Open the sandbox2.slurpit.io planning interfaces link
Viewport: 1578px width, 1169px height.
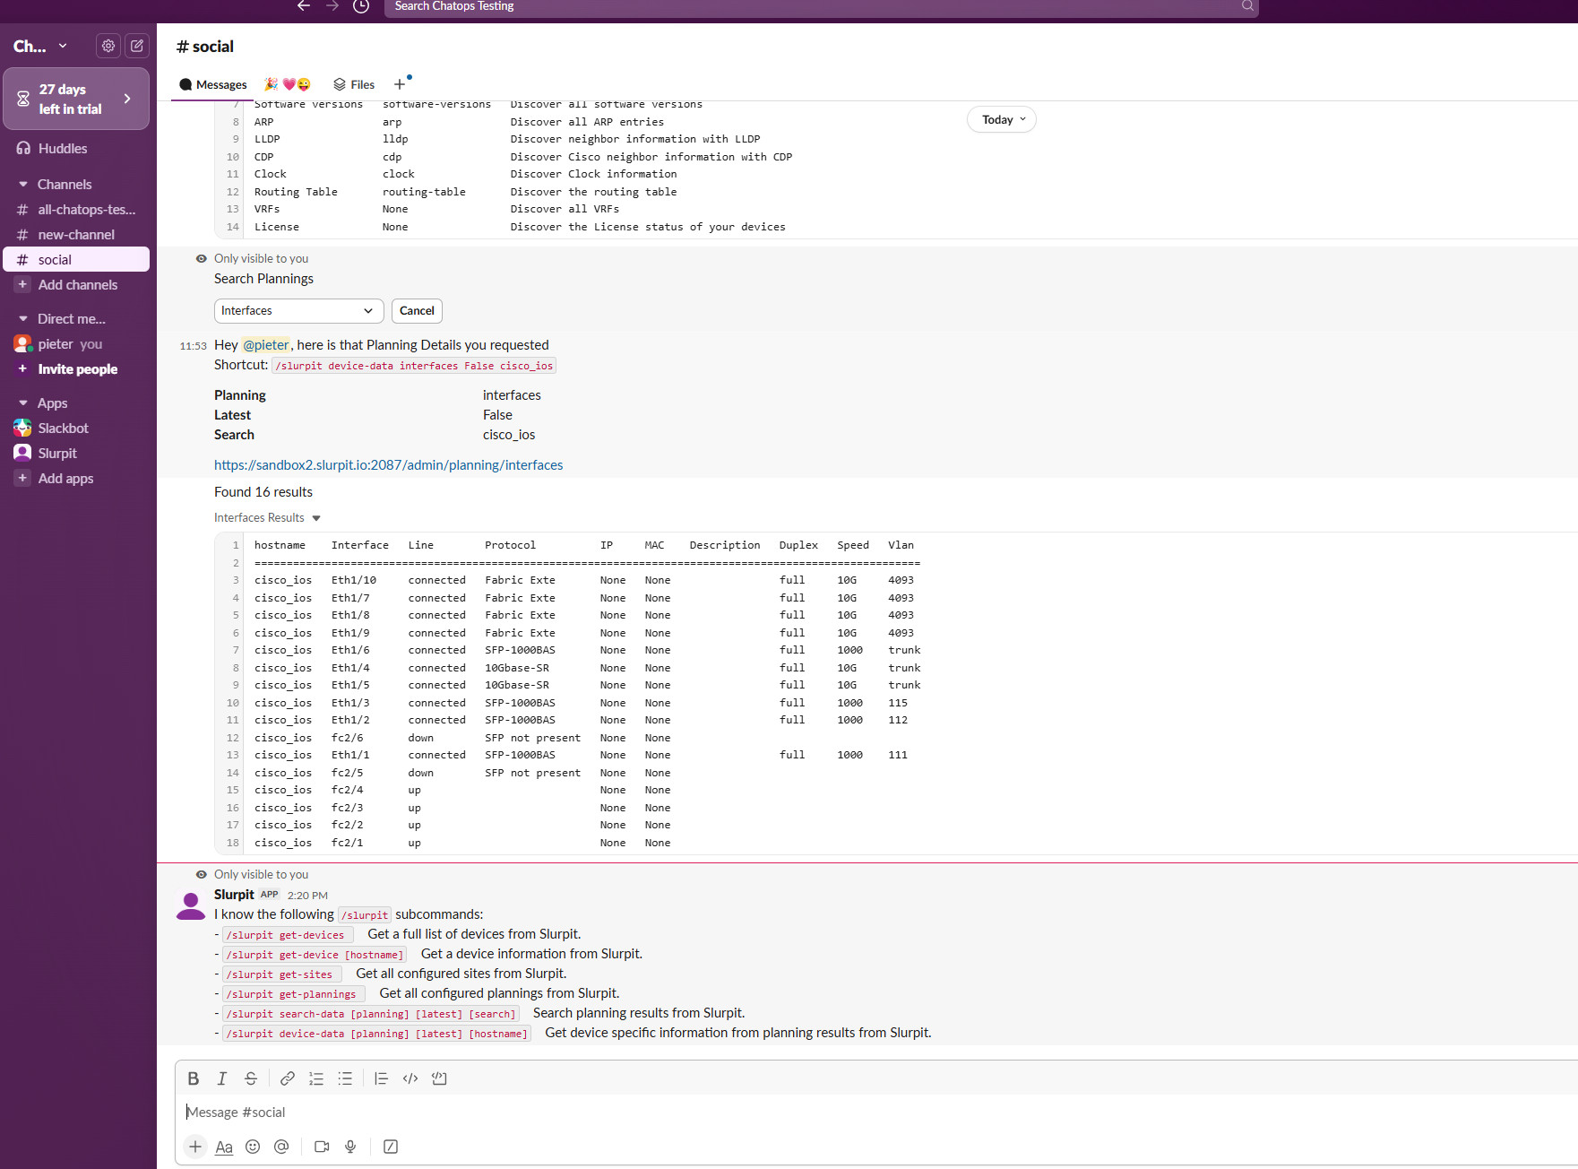(x=388, y=465)
